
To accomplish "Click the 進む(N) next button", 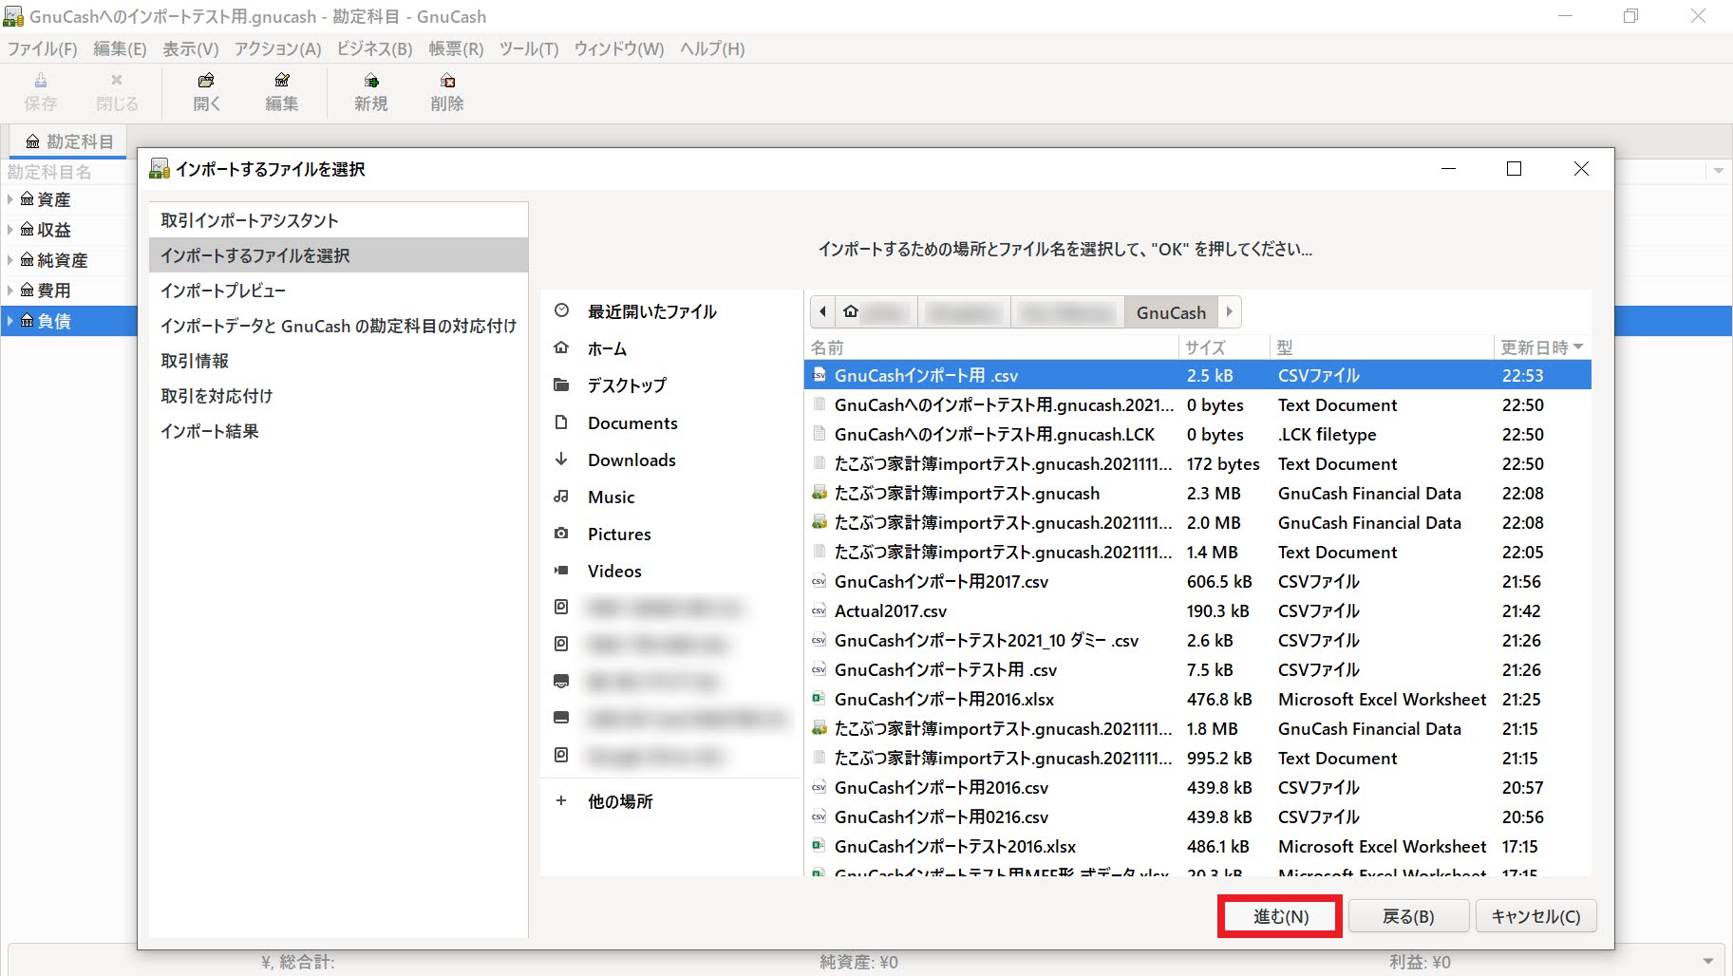I will (1280, 916).
